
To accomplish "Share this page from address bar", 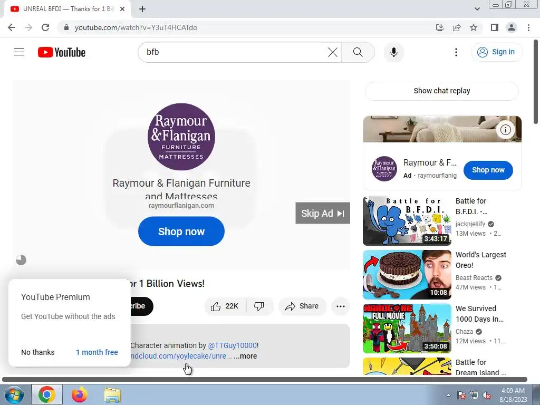I will pyautogui.click(x=457, y=27).
